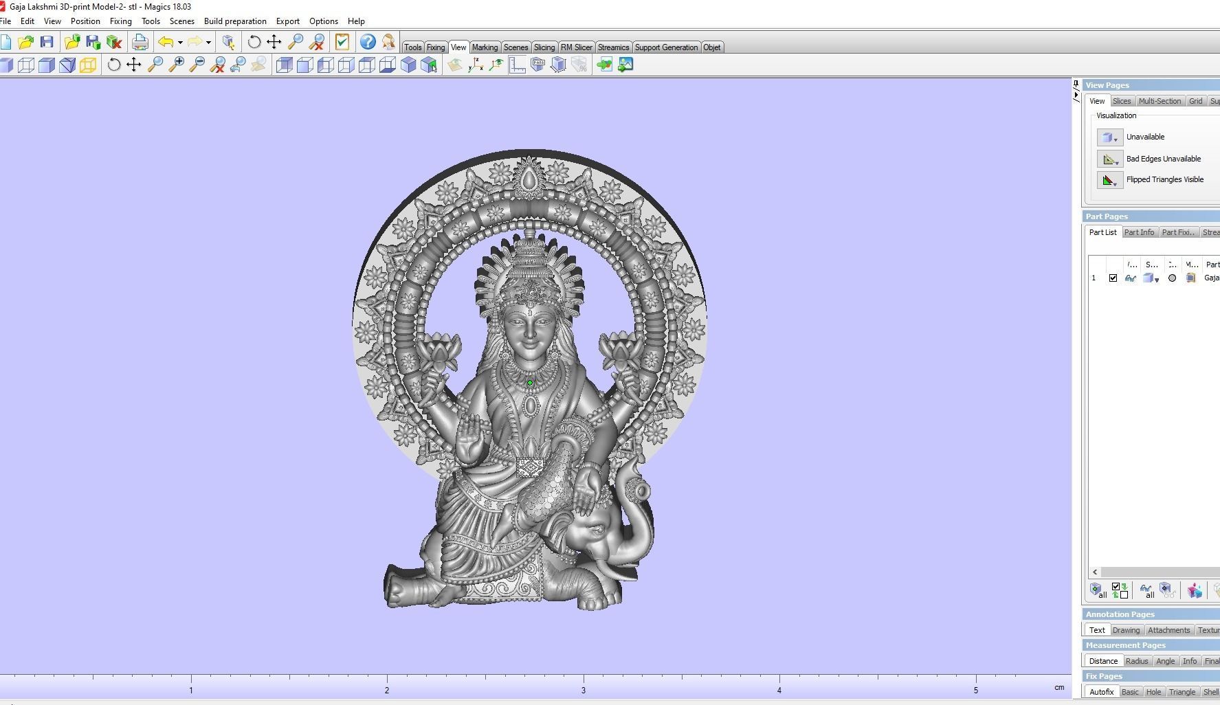The width and height of the screenshot is (1220, 705).
Task: Click the part list horizontal scrollbar left arrow
Action: pyautogui.click(x=1095, y=572)
